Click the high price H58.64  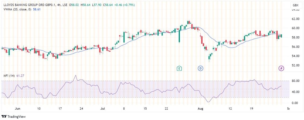tap(86, 5)
